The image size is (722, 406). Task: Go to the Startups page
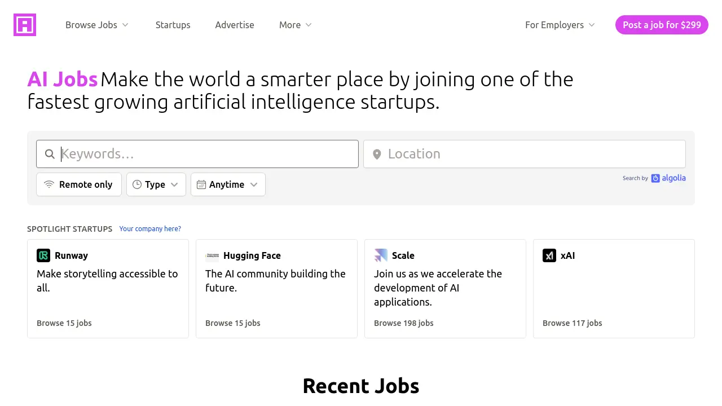coord(173,25)
